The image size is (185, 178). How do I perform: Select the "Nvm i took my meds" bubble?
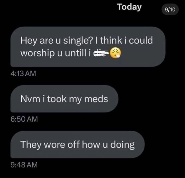click(x=64, y=99)
